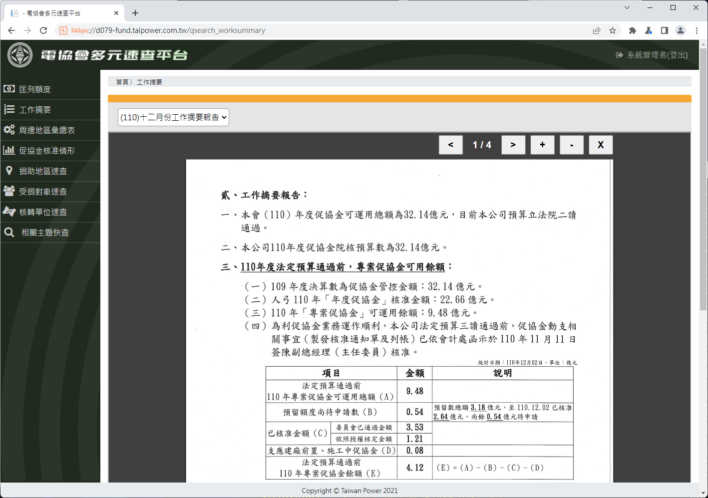Click the table header 說明
This screenshot has width=708, height=498.
pos(502,373)
